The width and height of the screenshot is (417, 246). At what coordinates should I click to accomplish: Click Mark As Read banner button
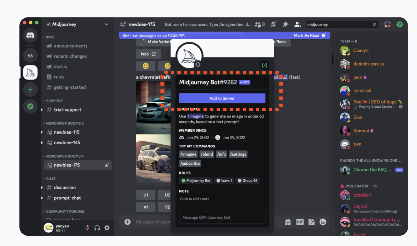pos(310,36)
